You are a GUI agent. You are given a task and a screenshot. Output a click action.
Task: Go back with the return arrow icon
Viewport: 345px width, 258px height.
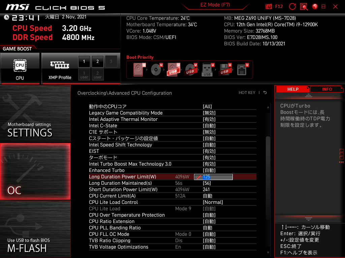[265, 93]
